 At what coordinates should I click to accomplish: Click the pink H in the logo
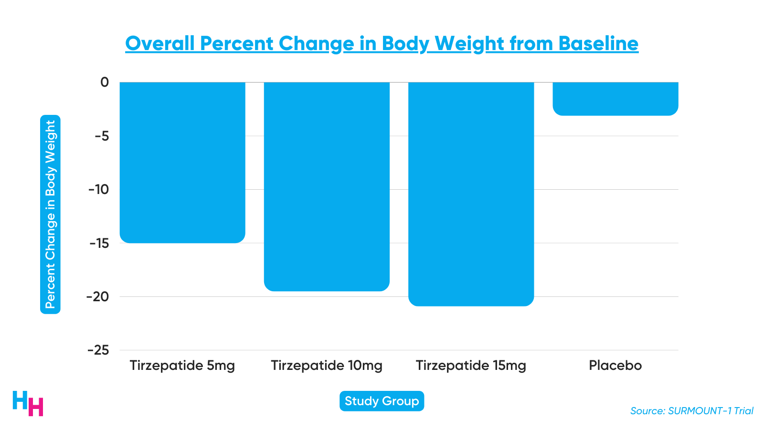tap(36, 407)
